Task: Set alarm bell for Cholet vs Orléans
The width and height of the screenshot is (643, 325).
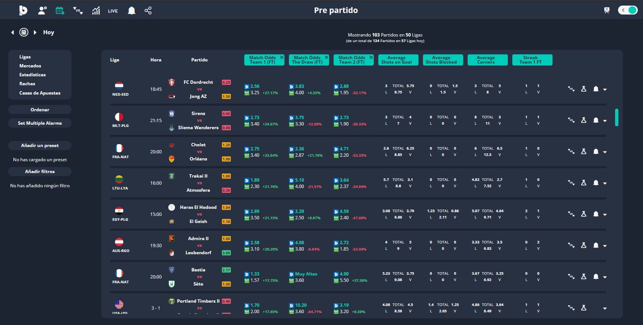Action: pos(596,152)
